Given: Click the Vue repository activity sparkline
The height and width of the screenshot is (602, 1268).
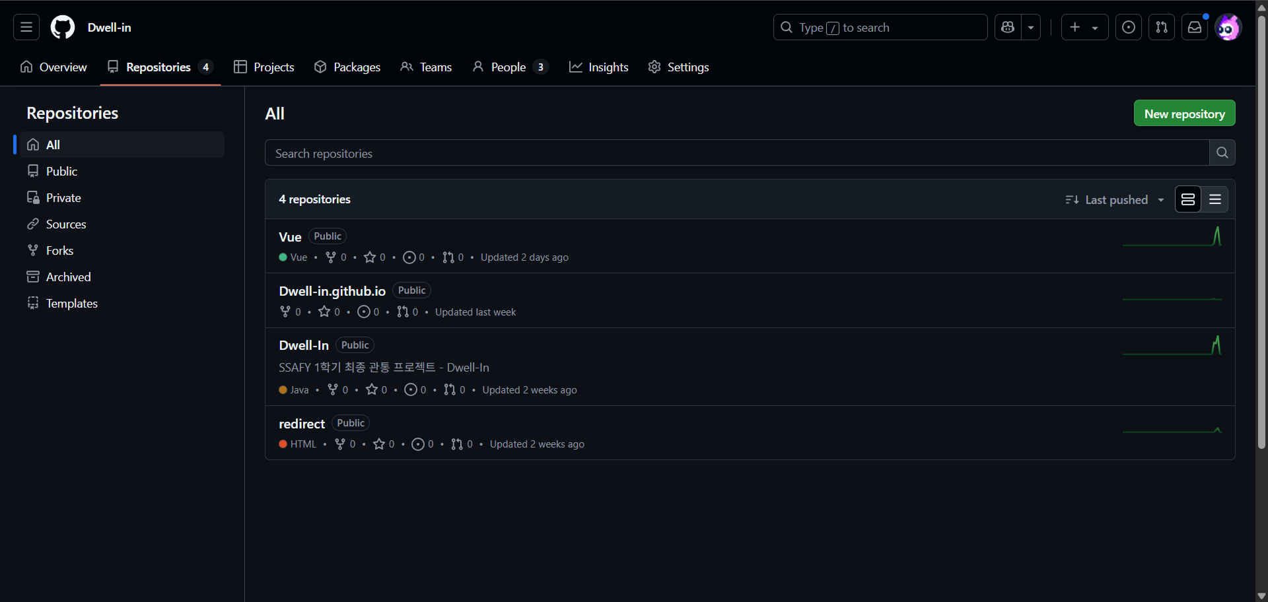Looking at the screenshot, I should pos(1172,236).
